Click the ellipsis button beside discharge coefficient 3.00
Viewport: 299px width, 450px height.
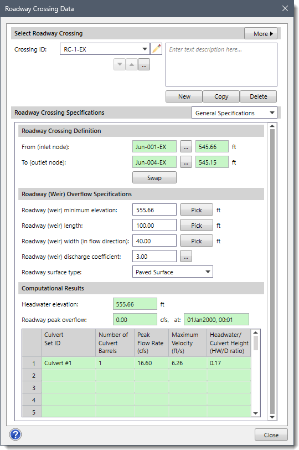(x=186, y=256)
